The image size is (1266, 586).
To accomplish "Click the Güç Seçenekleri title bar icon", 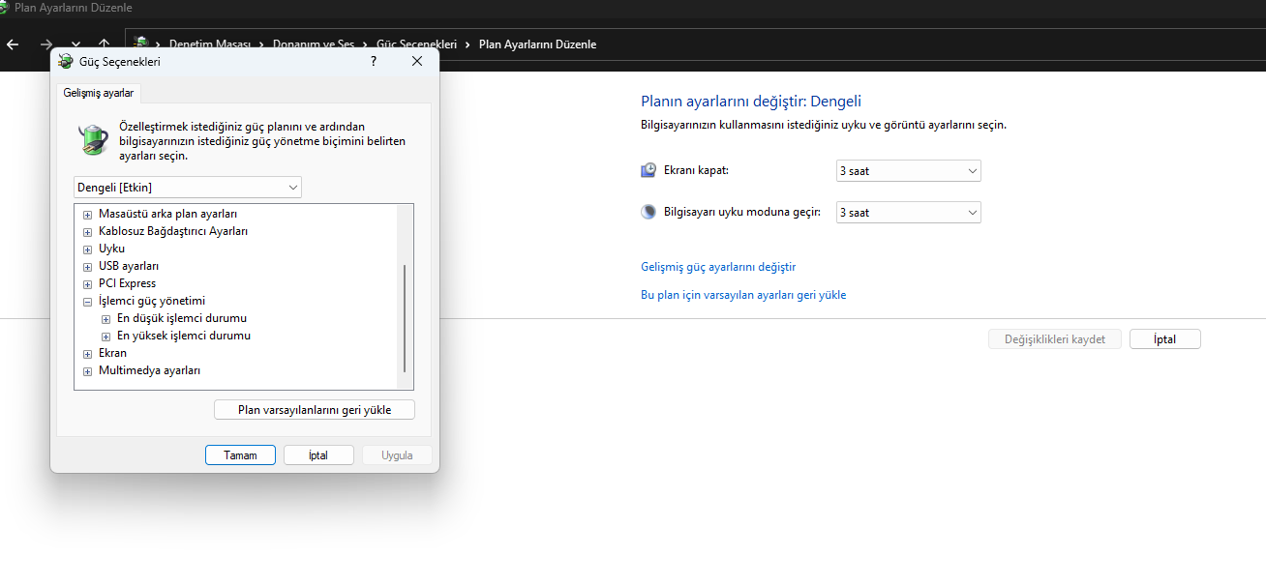I will point(66,61).
